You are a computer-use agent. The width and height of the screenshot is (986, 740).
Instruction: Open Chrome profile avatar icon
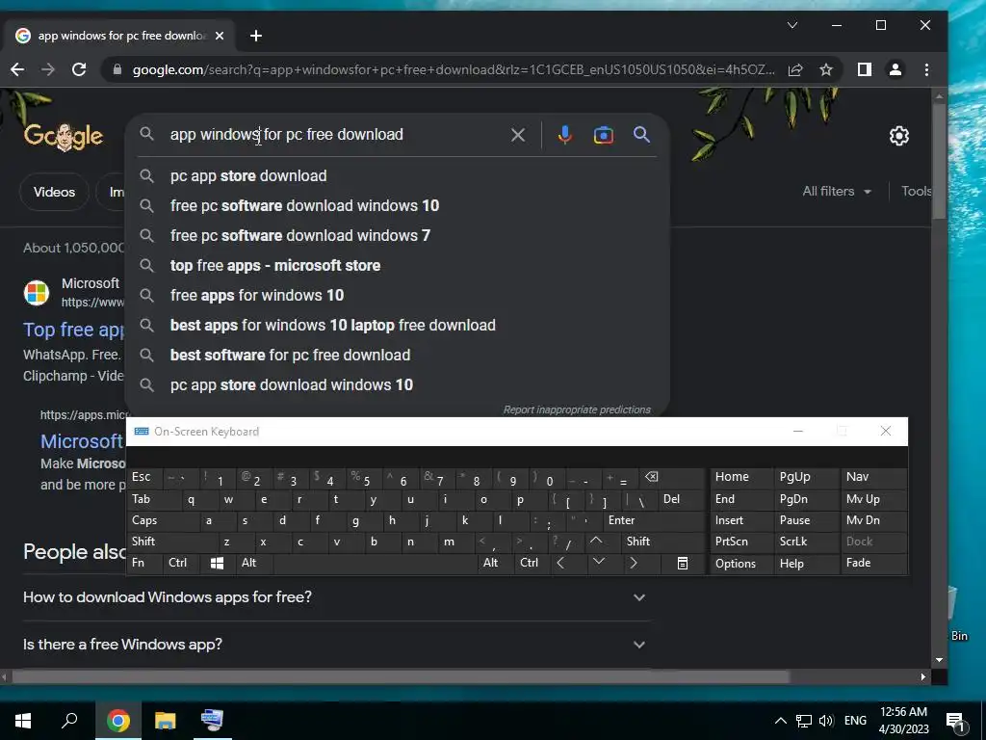tap(895, 69)
